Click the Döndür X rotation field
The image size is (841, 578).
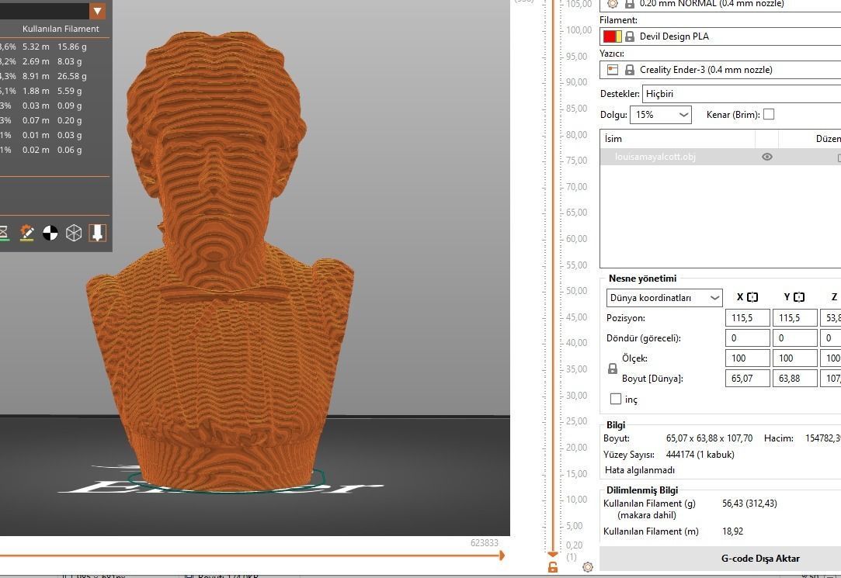click(x=747, y=338)
